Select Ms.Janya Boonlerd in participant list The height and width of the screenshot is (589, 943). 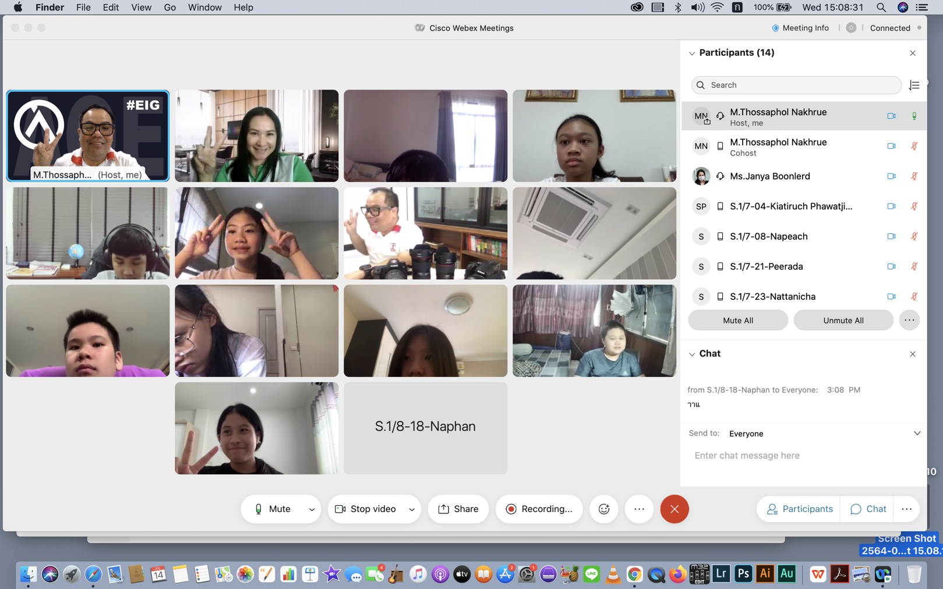[804, 176]
